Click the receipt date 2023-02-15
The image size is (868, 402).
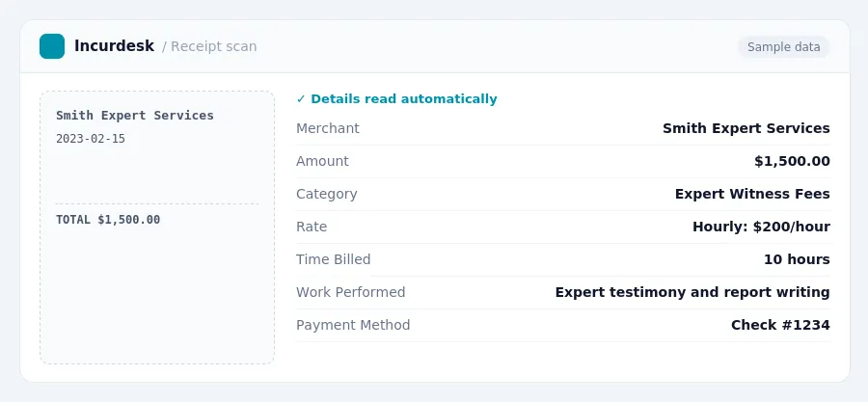pos(91,139)
